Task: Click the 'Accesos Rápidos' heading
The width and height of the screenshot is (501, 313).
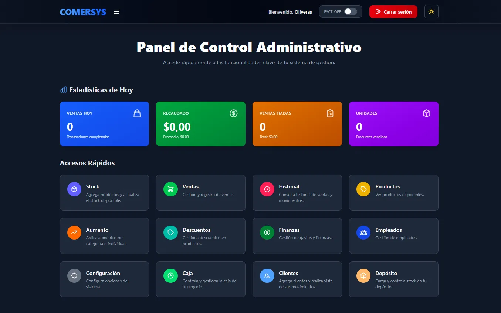Action: 87,163
